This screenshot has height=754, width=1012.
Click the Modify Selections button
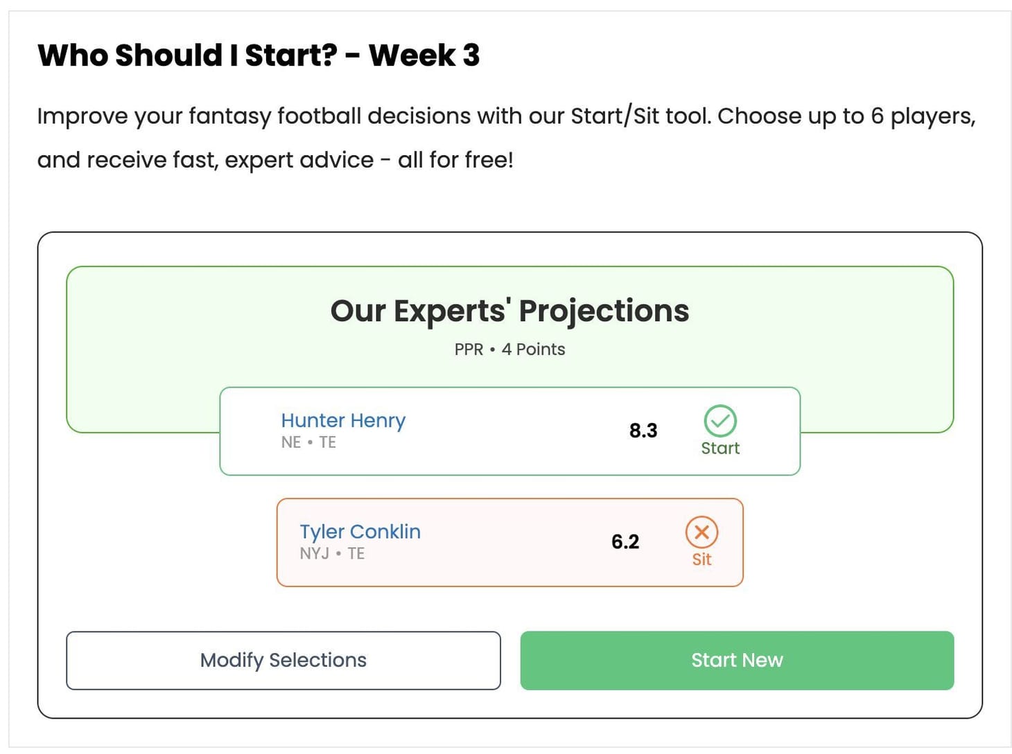283,660
